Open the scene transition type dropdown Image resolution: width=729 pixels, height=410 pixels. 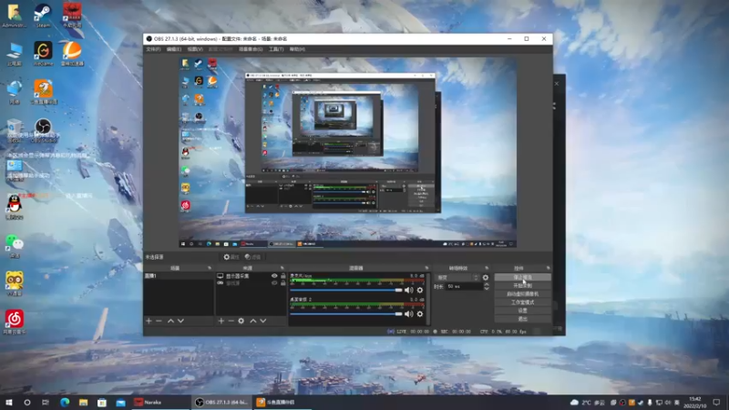pyautogui.click(x=457, y=277)
